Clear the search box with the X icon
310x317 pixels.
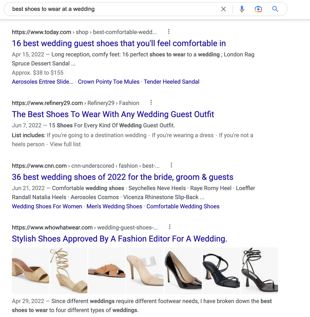[x=223, y=9]
